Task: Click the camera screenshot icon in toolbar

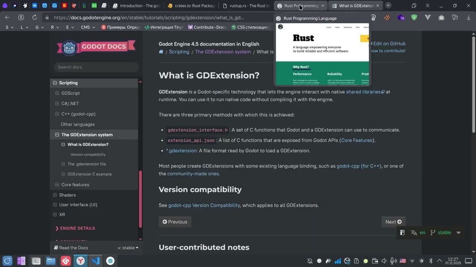Action: click(441, 17)
